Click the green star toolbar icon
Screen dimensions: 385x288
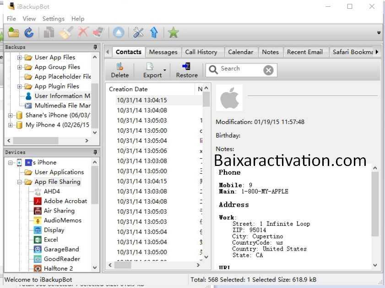click(x=173, y=32)
